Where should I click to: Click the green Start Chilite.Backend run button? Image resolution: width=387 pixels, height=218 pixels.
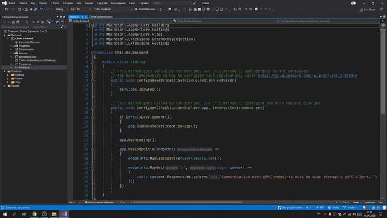146,10
